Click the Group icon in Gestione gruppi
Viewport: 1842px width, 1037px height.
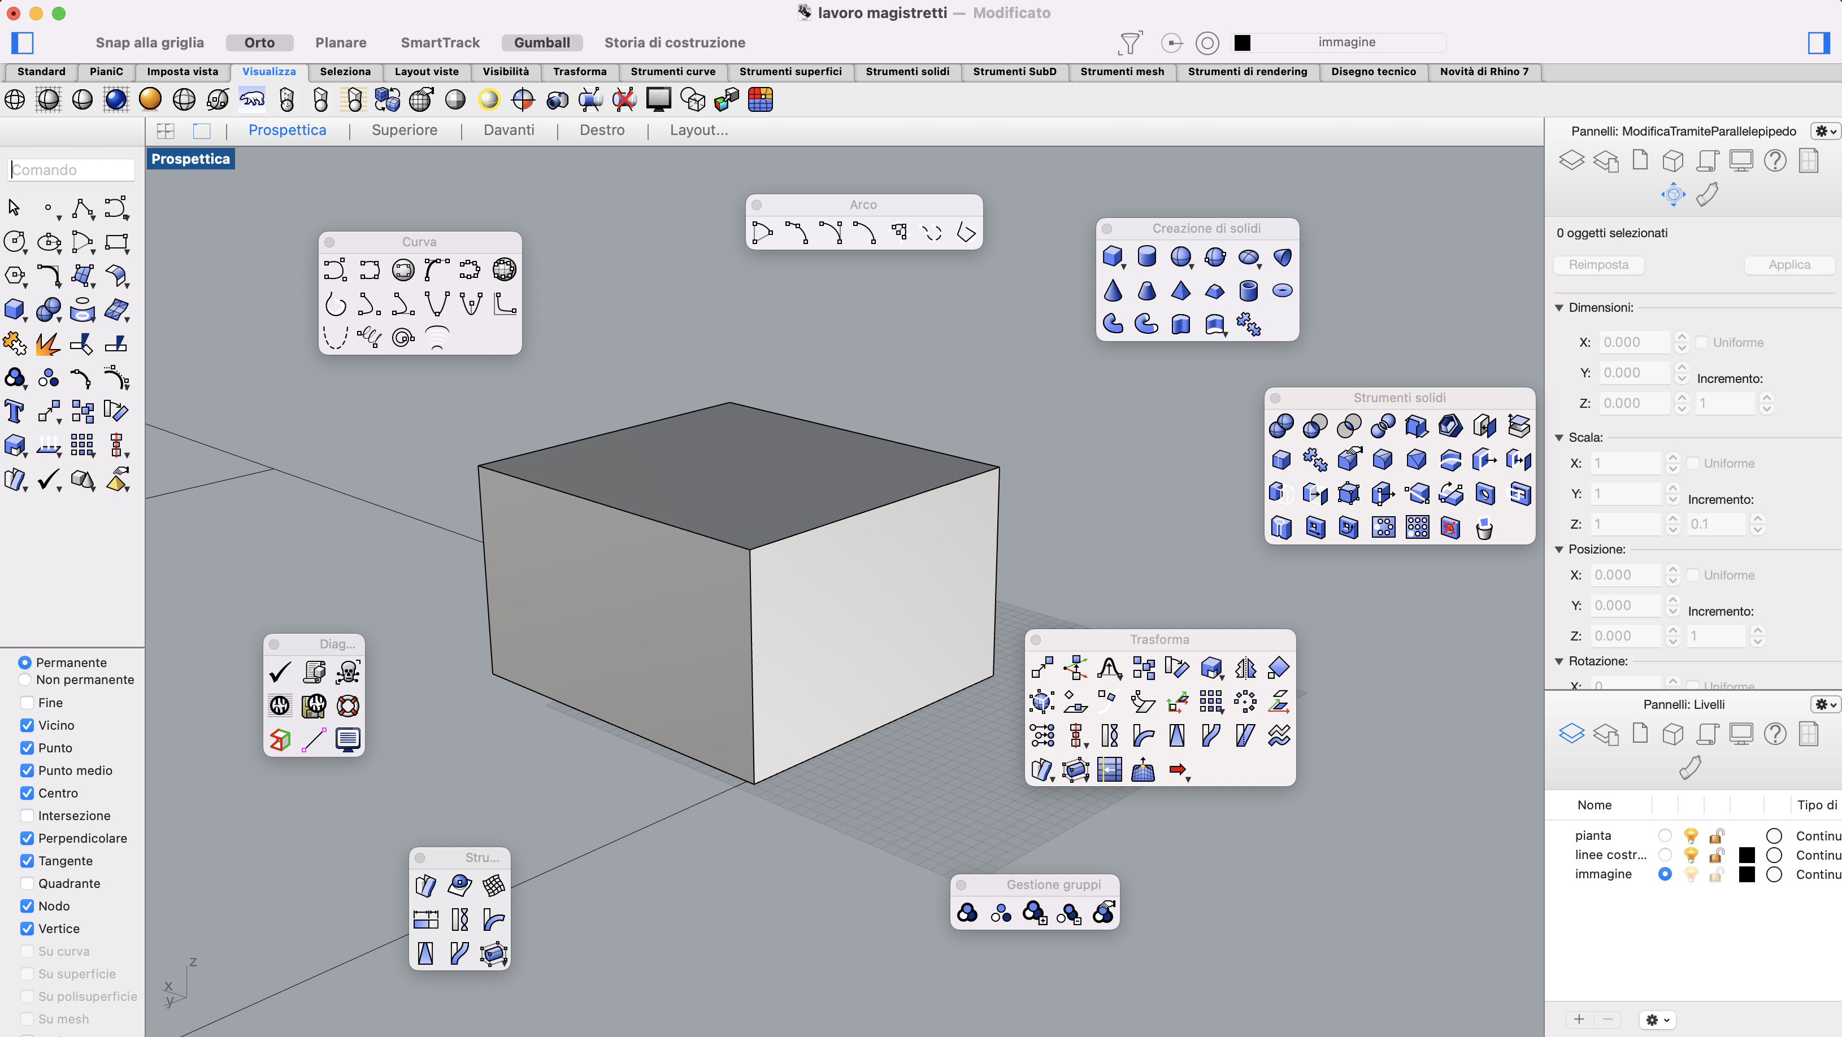967,913
